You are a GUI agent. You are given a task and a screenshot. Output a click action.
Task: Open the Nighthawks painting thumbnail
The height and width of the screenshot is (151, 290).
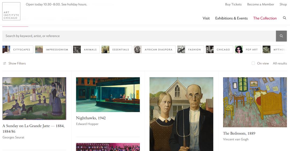[x=108, y=95]
